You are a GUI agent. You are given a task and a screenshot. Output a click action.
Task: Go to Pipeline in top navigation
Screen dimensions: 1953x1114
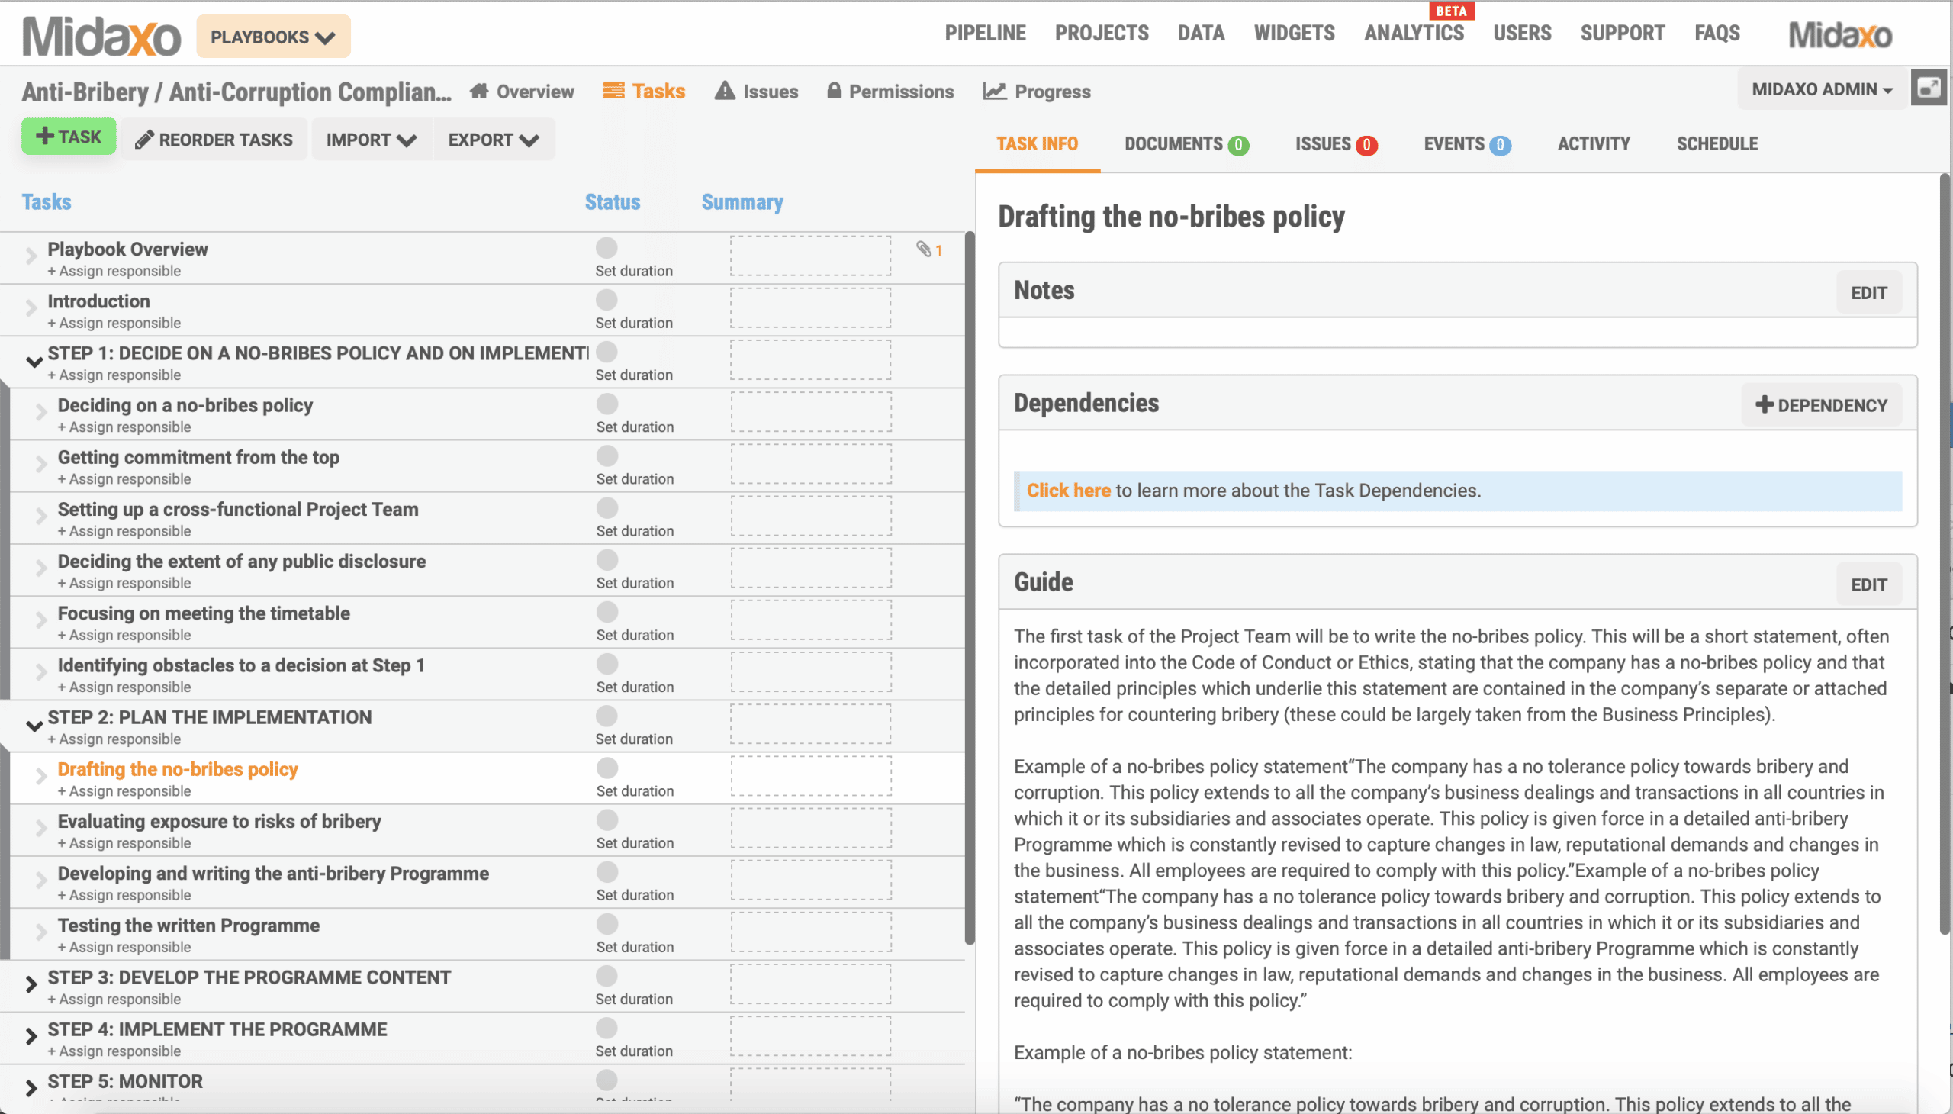[986, 33]
